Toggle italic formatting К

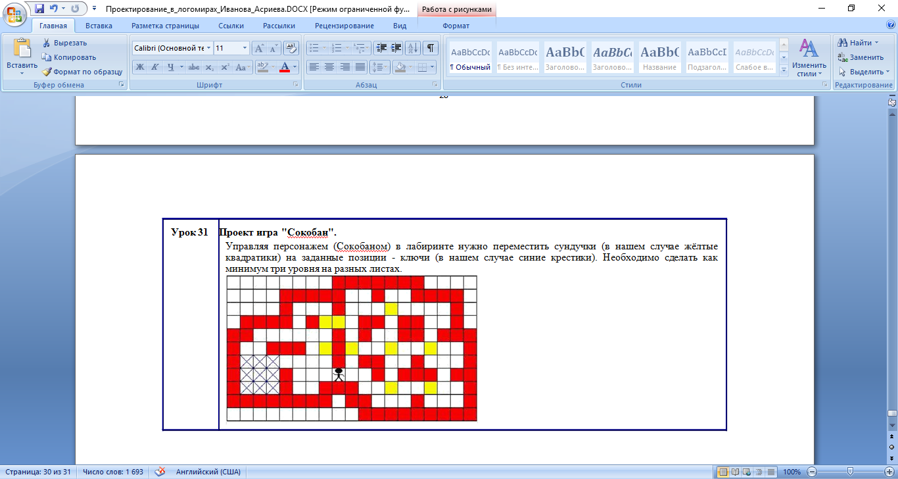coord(155,67)
